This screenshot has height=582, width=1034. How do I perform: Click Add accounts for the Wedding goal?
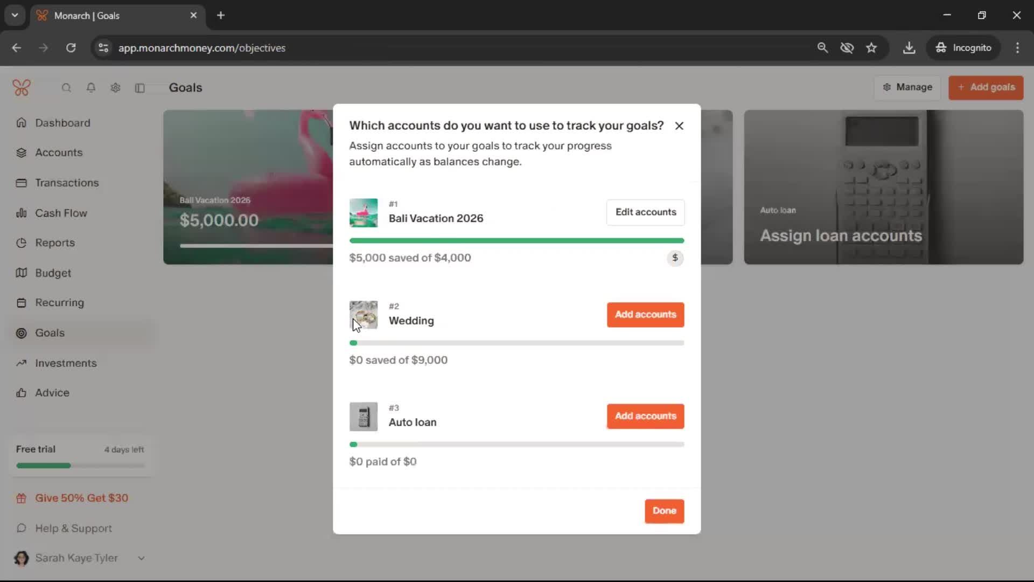pos(645,315)
